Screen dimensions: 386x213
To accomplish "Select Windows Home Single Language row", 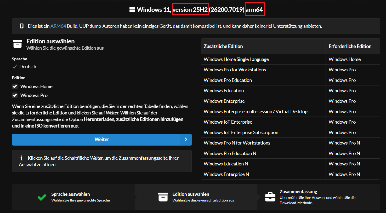I will tap(290, 59).
